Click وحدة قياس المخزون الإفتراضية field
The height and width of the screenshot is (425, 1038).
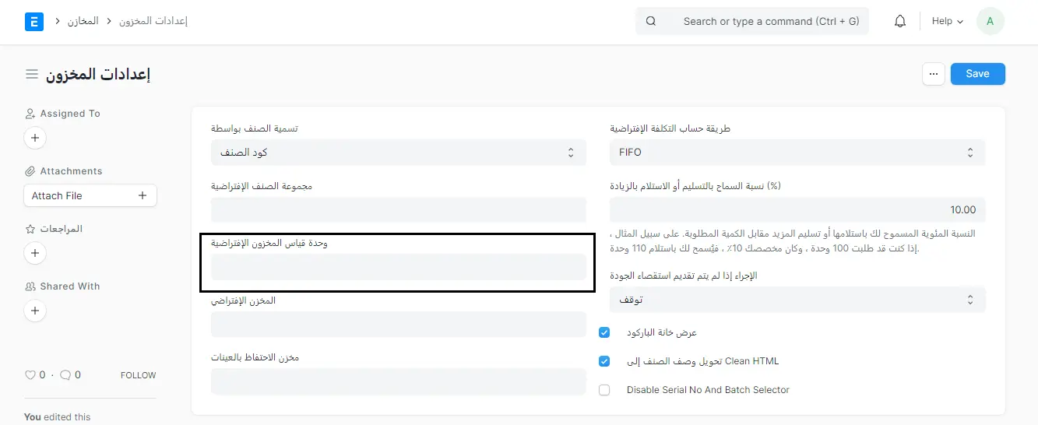point(399,267)
